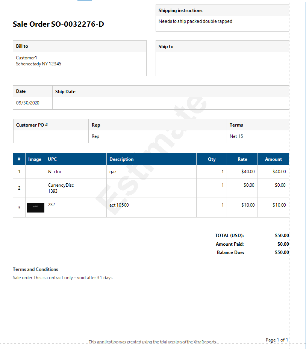Viewport: 306px width, 349px height.
Task: Select the Ship to header
Action: click(x=166, y=47)
